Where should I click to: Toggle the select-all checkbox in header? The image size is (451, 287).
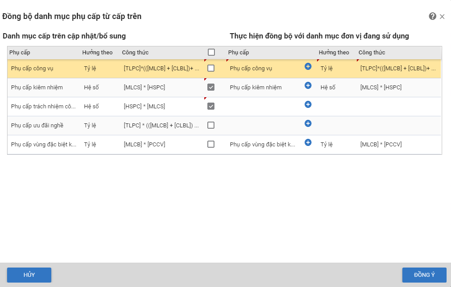coord(211,52)
